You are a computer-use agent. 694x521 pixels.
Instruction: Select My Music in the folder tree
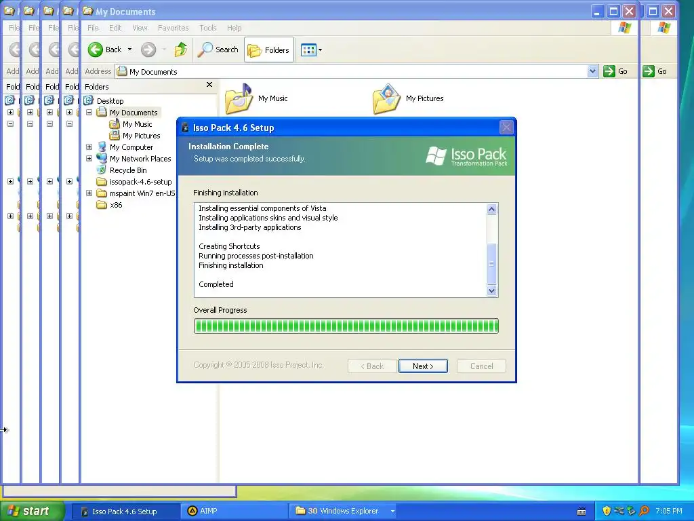[137, 124]
